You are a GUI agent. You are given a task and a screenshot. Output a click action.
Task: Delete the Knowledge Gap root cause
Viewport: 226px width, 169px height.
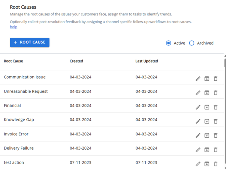[x=216, y=121]
